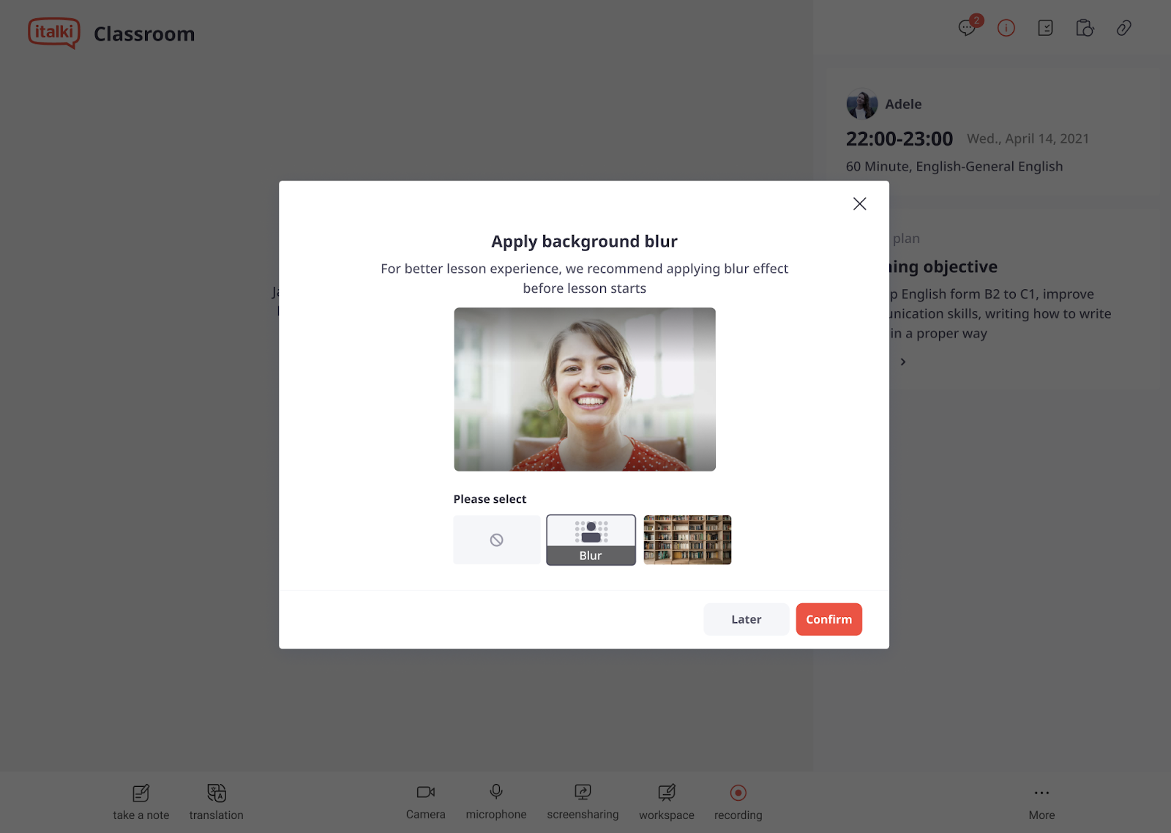Screen dimensions: 1171x833
Task: Toggle the microphone
Action: [x=496, y=802]
